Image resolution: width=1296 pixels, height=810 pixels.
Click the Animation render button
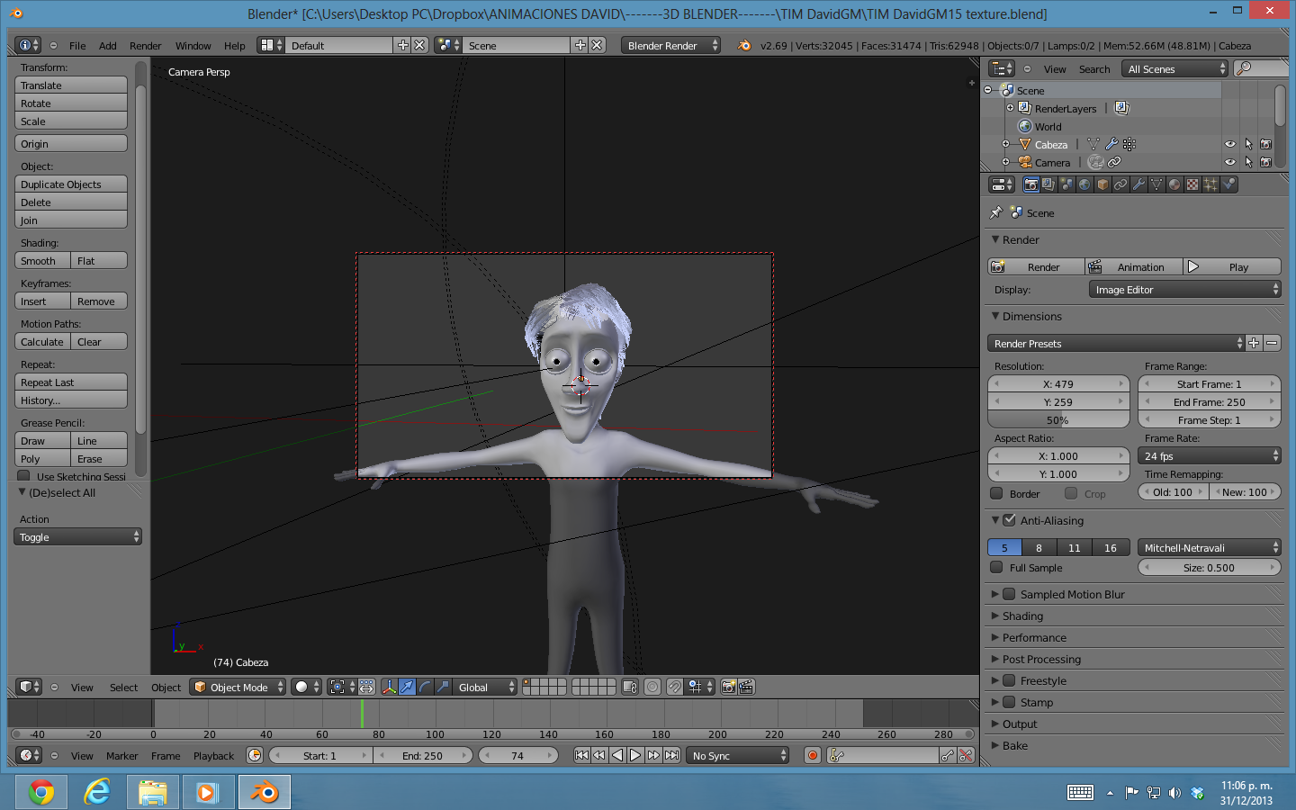pos(1133,266)
